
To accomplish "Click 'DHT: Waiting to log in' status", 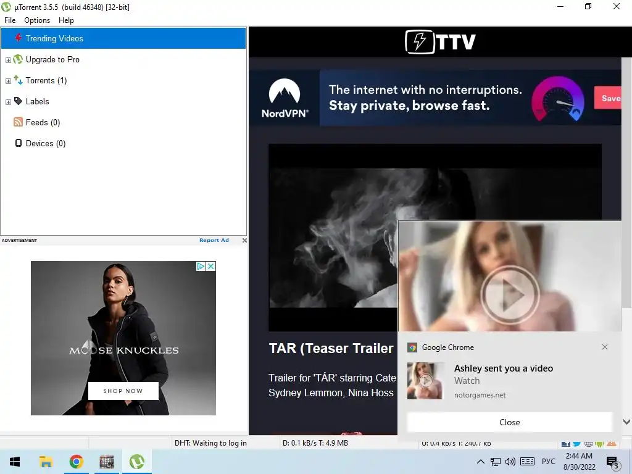I will click(x=210, y=443).
